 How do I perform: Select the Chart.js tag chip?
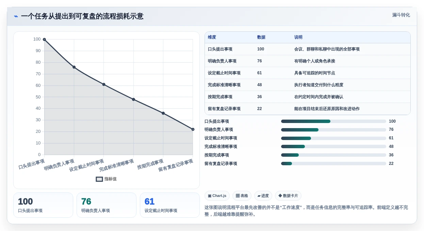point(217,196)
